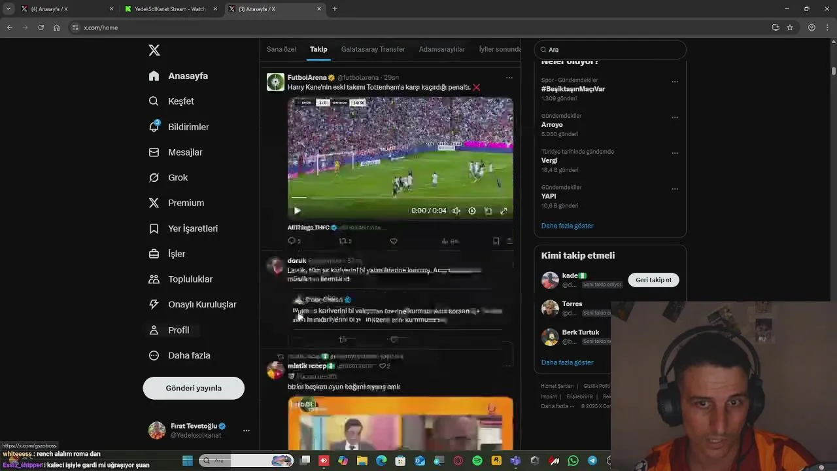Expand browser tab search chevron
Viewport: 837px width, 471px height.
click(x=9, y=9)
